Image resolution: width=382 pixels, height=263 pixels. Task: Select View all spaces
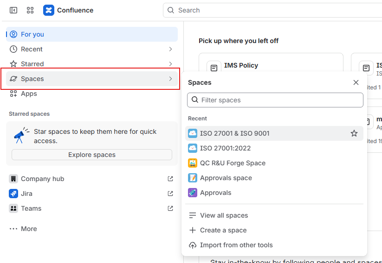[x=274, y=215]
